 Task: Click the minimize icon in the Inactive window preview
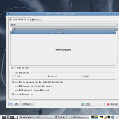pos(109,29)
